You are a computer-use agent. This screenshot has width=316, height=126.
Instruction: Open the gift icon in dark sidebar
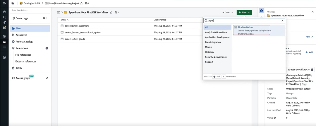pyautogui.click(x=4, y=28)
